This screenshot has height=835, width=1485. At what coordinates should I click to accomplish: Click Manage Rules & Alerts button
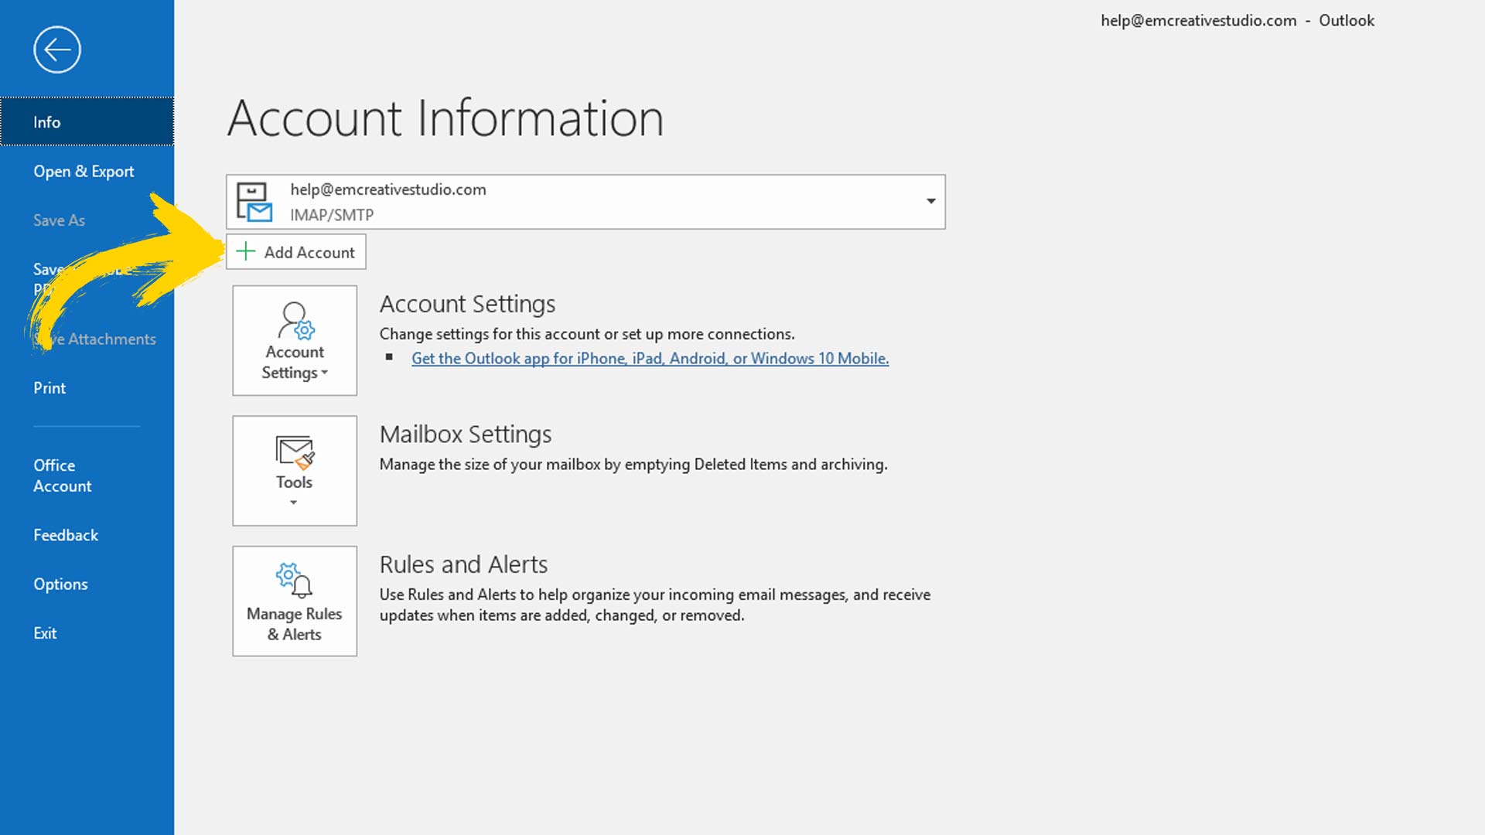point(295,602)
